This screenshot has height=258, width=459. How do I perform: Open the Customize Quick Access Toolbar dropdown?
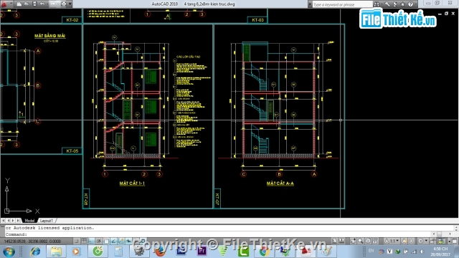pyautogui.click(x=70, y=4)
